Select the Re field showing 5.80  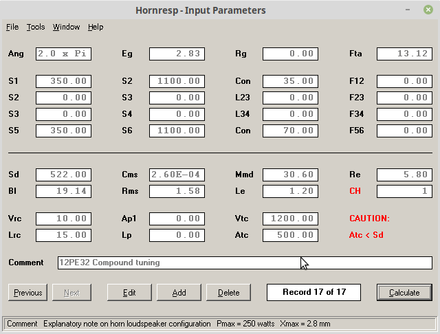pos(404,175)
